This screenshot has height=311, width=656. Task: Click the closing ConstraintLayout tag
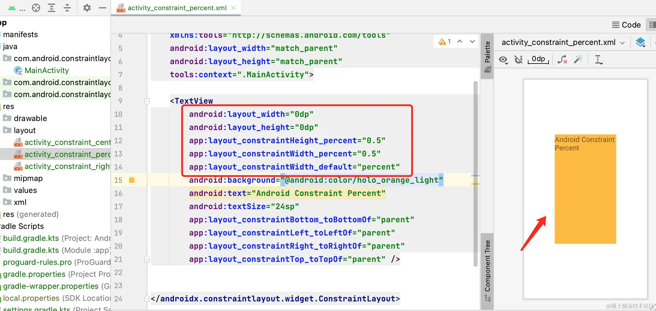pyautogui.click(x=275, y=299)
